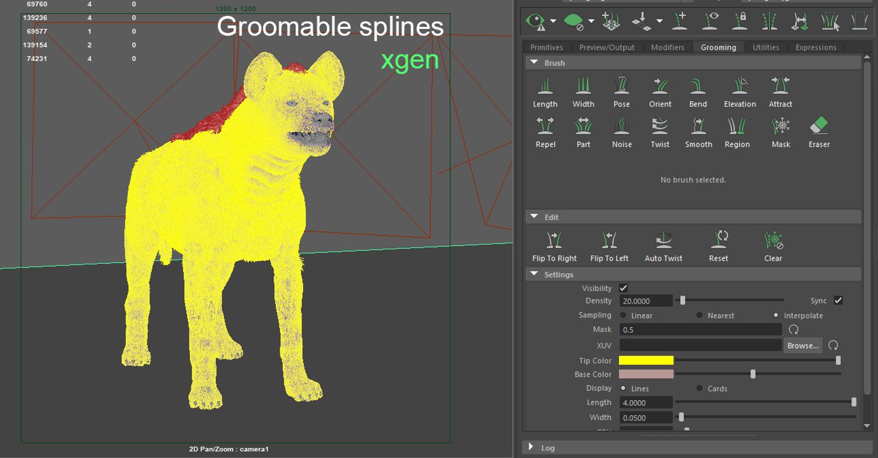Click Flip To Right edit tool
Image resolution: width=878 pixels, height=458 pixels.
pyautogui.click(x=554, y=247)
